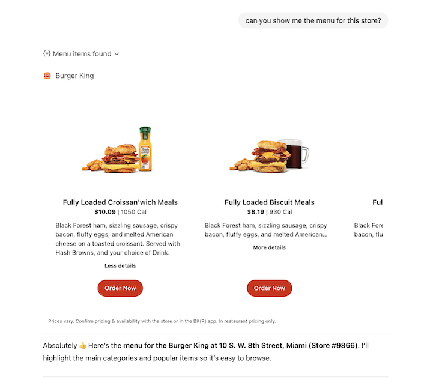The width and height of the screenshot is (424, 383).
Task: Click the $8.19 price text
Action: [255, 212]
